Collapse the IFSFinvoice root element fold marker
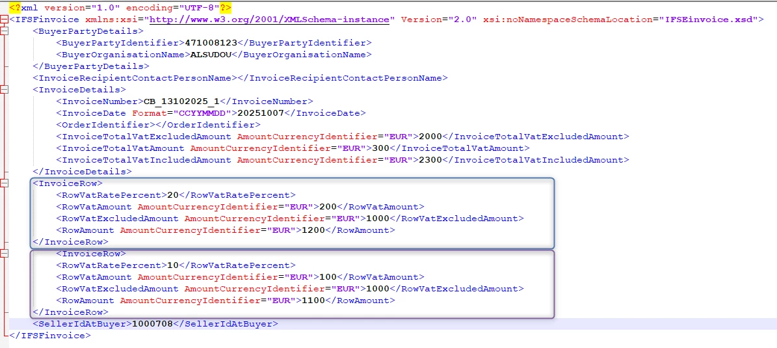Viewport: 777px width, 348px height. tap(5, 20)
